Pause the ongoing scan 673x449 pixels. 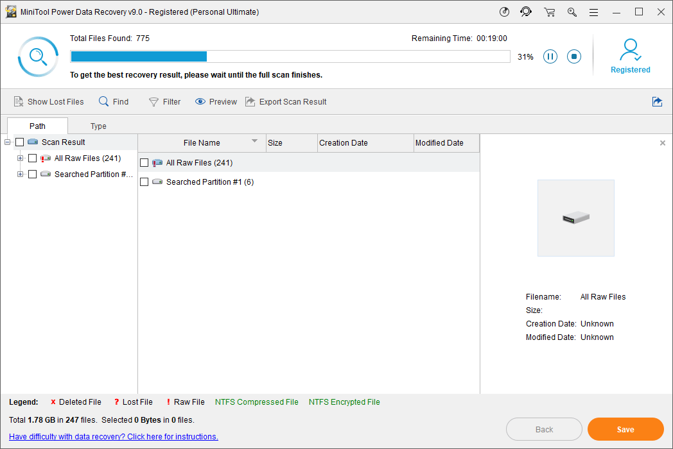click(550, 56)
